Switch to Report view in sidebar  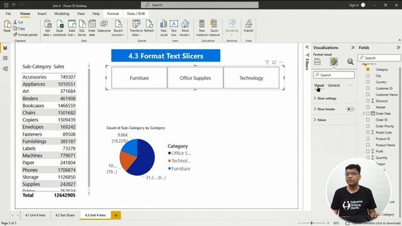[6, 48]
